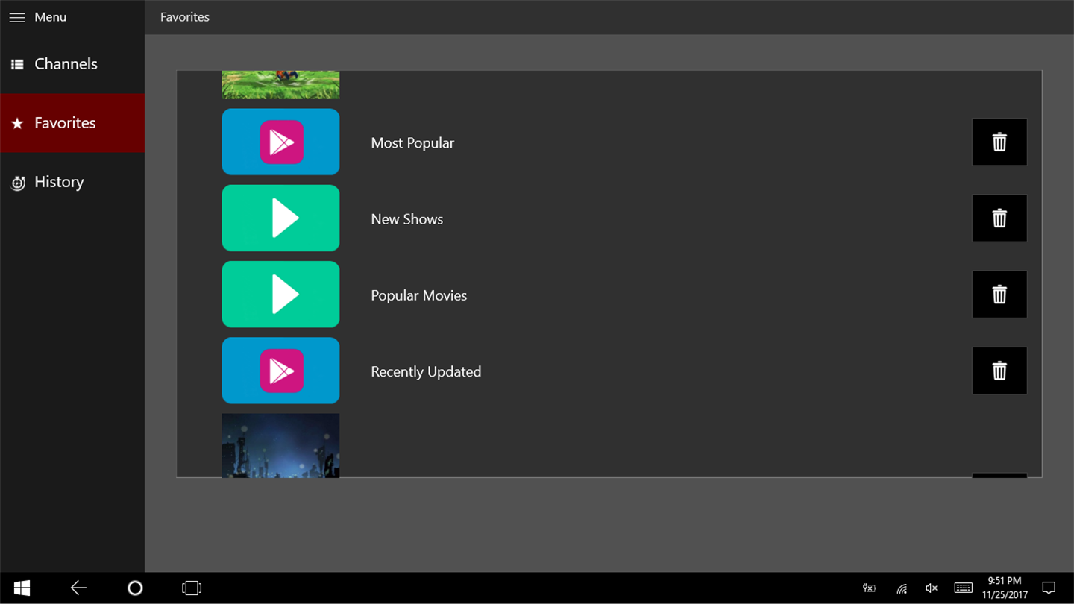The height and width of the screenshot is (604, 1074).
Task: Open Task View on taskbar
Action: point(192,588)
